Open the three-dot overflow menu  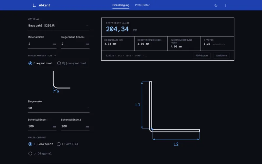point(225,5)
